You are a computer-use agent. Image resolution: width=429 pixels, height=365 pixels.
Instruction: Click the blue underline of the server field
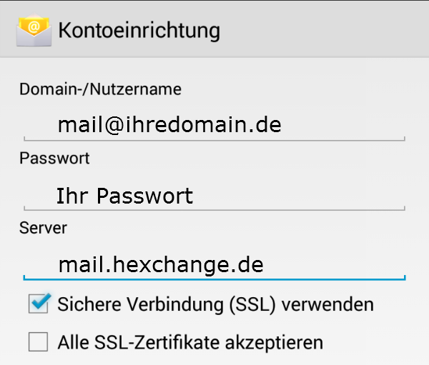pyautogui.click(x=214, y=279)
